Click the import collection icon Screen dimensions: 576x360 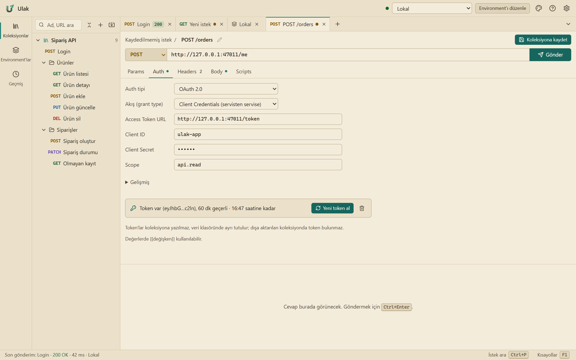pos(112,25)
